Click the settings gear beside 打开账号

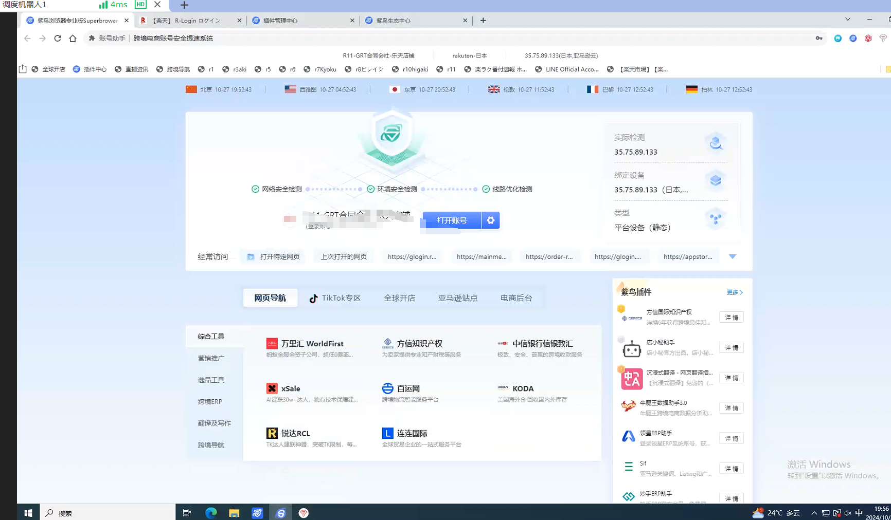[491, 220]
